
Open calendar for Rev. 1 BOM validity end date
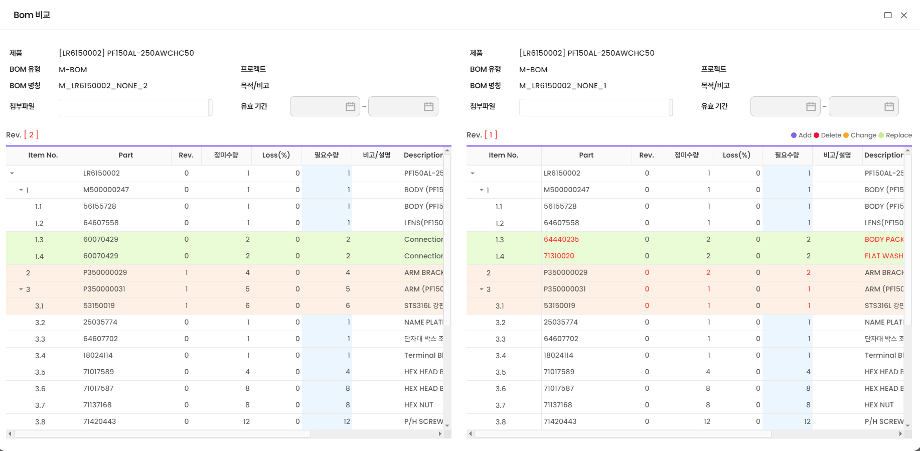click(x=889, y=106)
